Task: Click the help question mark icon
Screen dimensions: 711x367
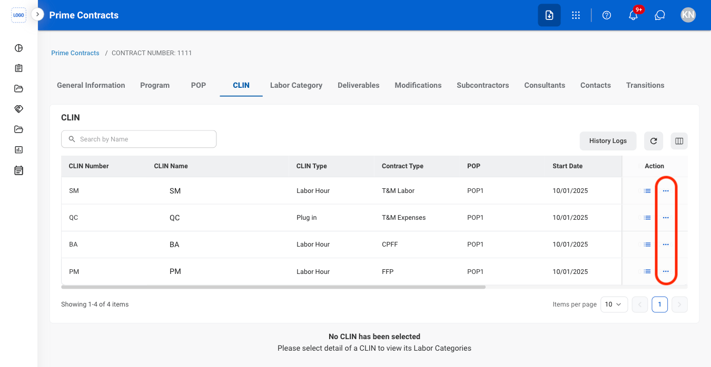Action: pyautogui.click(x=607, y=15)
